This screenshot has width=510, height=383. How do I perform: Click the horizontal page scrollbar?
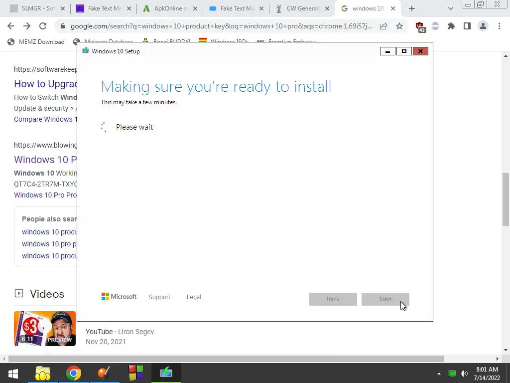coord(226,359)
